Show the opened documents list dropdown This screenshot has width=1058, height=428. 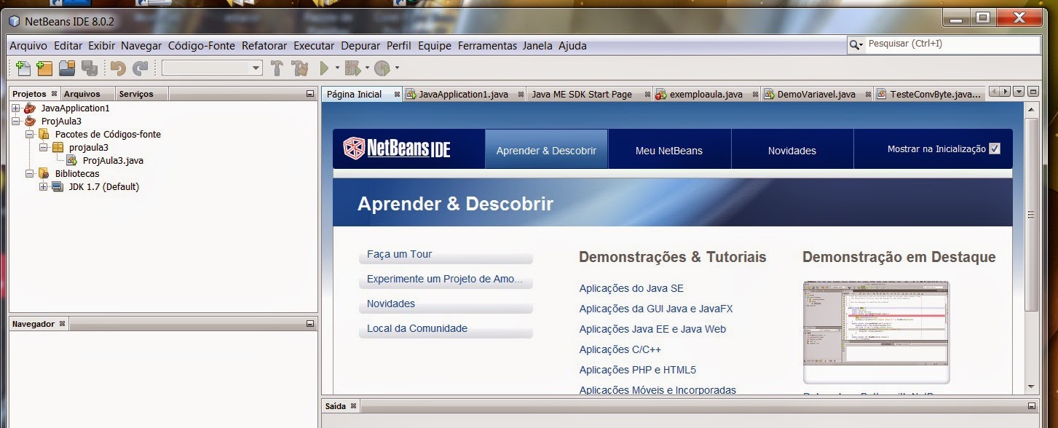pyautogui.click(x=1019, y=92)
